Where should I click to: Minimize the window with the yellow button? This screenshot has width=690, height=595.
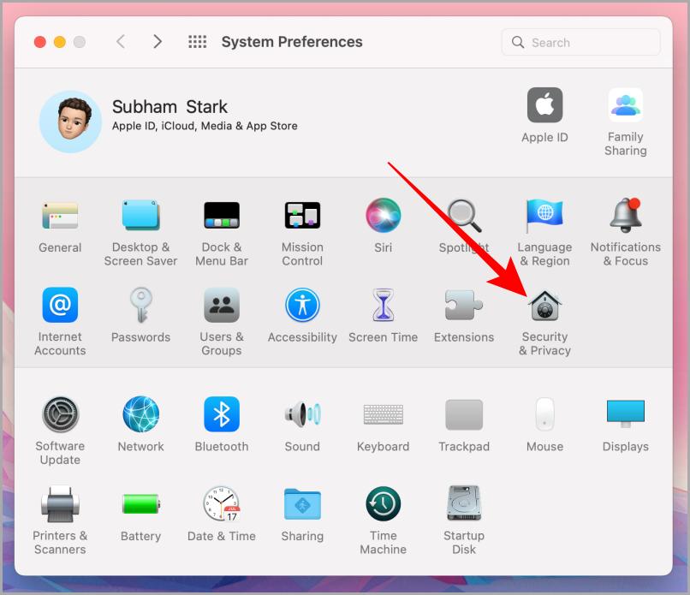click(x=59, y=42)
